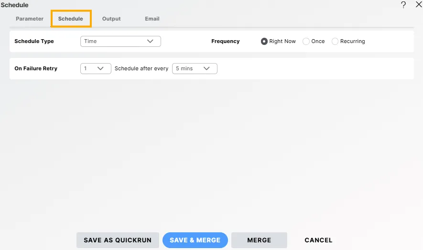Click the help question mark icon
Viewport: 423px width, 250px height.
pyautogui.click(x=403, y=5)
